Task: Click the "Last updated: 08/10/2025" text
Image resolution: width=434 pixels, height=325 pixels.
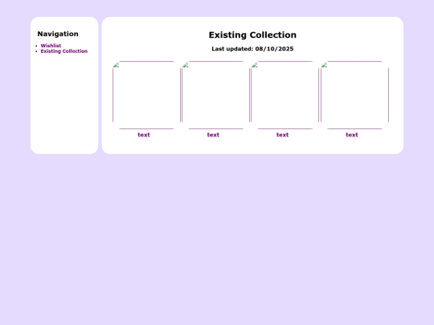Action: 252,49
